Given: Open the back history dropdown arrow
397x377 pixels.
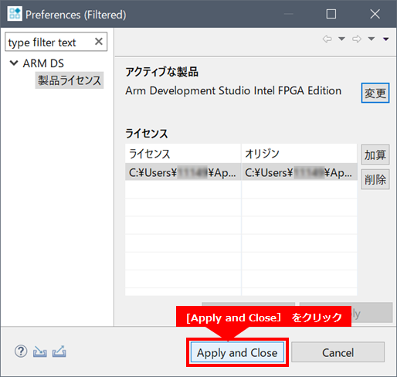Looking at the screenshot, I should tap(341, 39).
